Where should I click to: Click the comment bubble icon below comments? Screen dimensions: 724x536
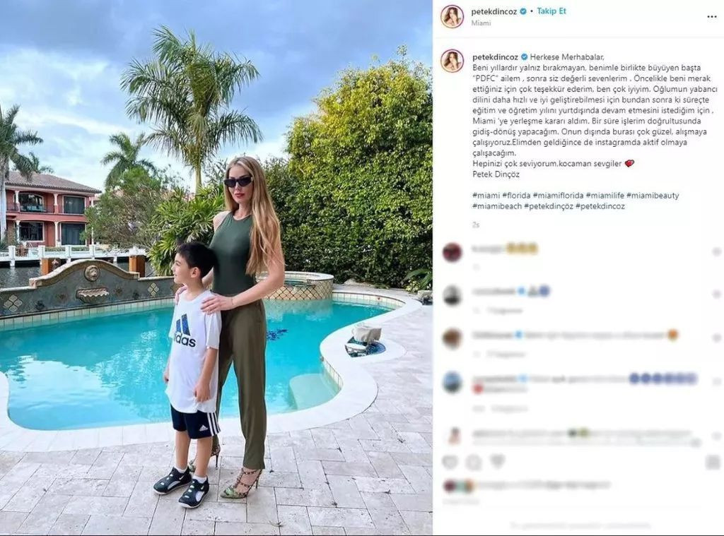pyautogui.click(x=474, y=462)
